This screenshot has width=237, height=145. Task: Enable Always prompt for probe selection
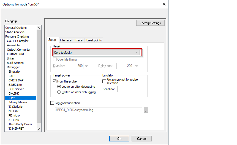tap(104, 81)
